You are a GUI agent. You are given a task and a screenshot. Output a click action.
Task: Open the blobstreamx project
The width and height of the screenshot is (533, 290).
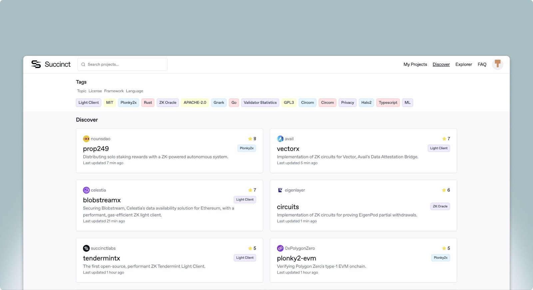tap(102, 200)
